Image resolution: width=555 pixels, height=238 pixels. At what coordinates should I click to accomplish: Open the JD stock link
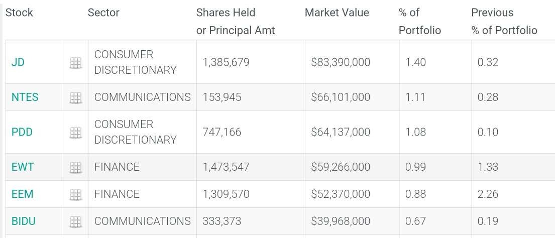[18, 63]
